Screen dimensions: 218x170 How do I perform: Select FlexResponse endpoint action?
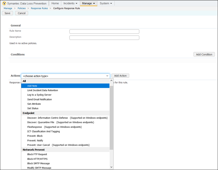[x=65, y=127]
